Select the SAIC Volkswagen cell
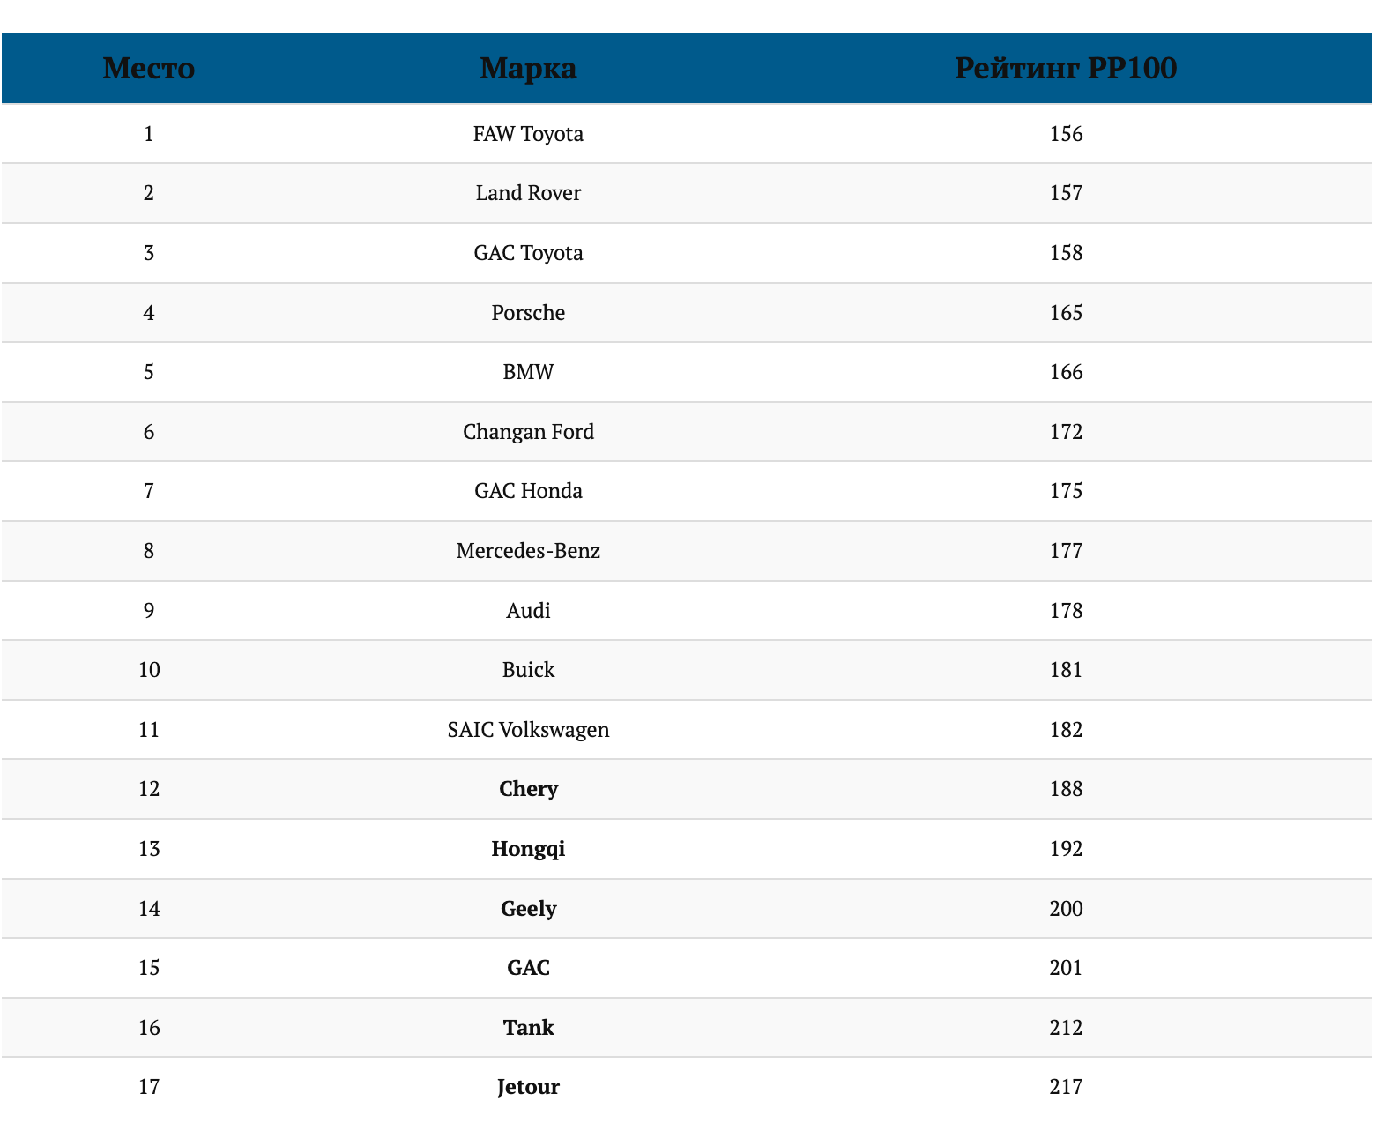The width and height of the screenshot is (1391, 1146). pos(528,730)
